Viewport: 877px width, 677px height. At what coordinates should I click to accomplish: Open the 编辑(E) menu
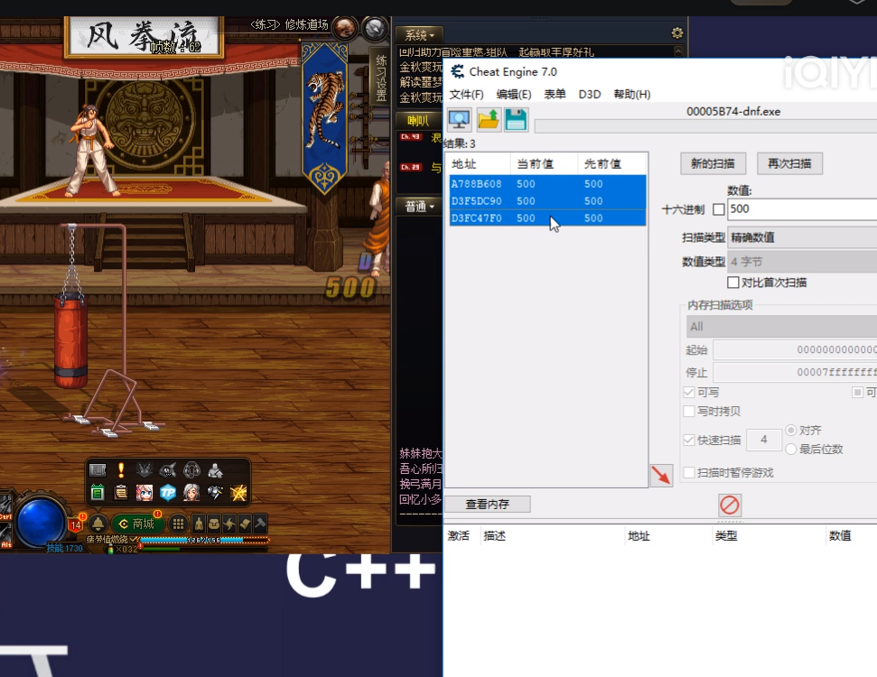pyautogui.click(x=513, y=95)
